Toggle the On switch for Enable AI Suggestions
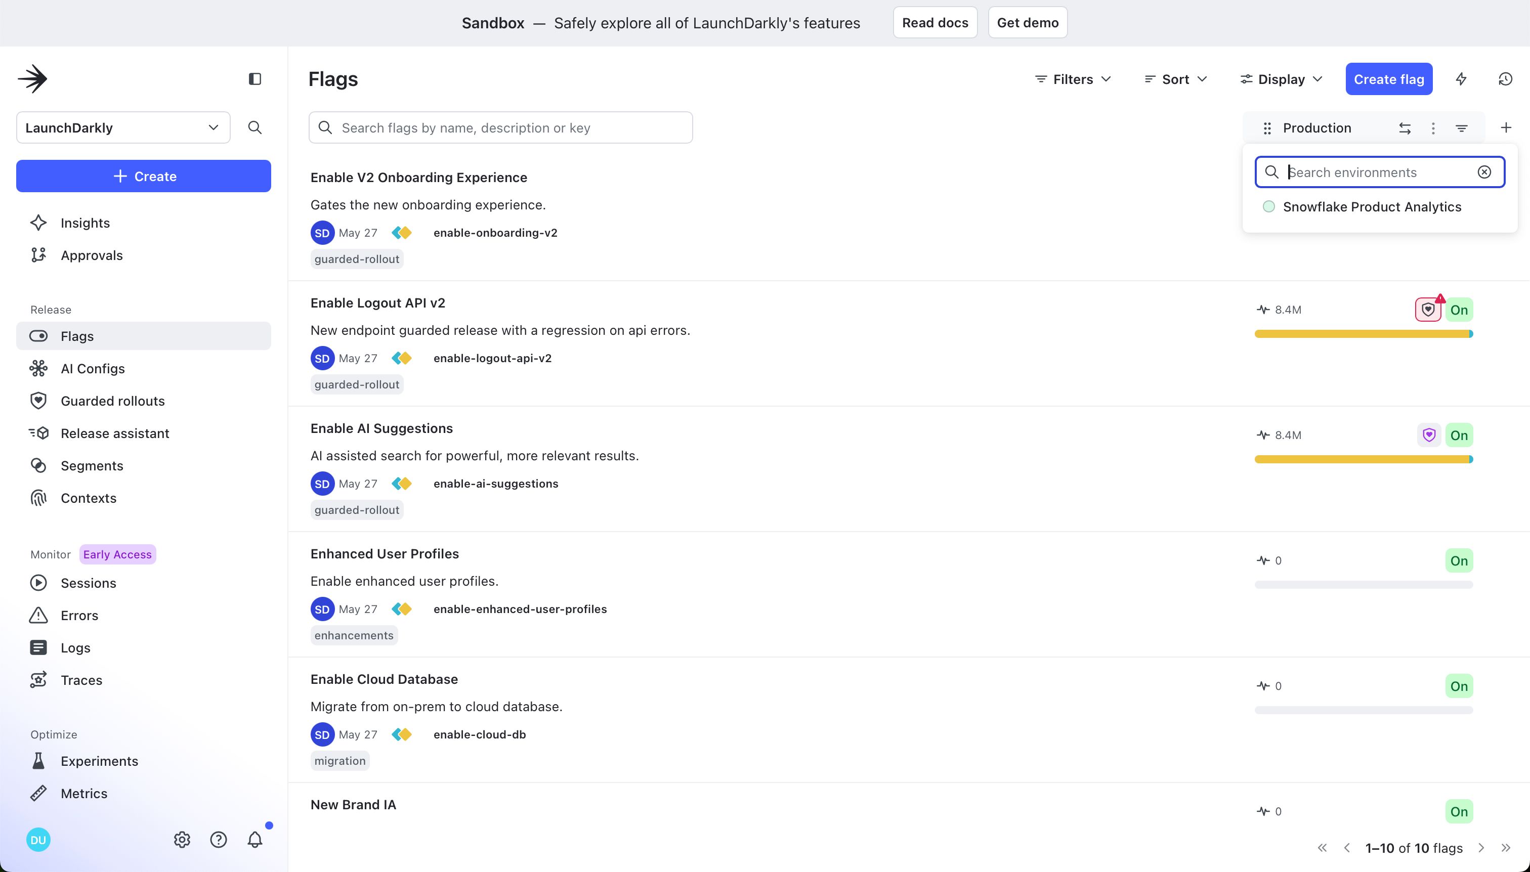Screen dimensions: 1530x872 click(x=1459, y=435)
